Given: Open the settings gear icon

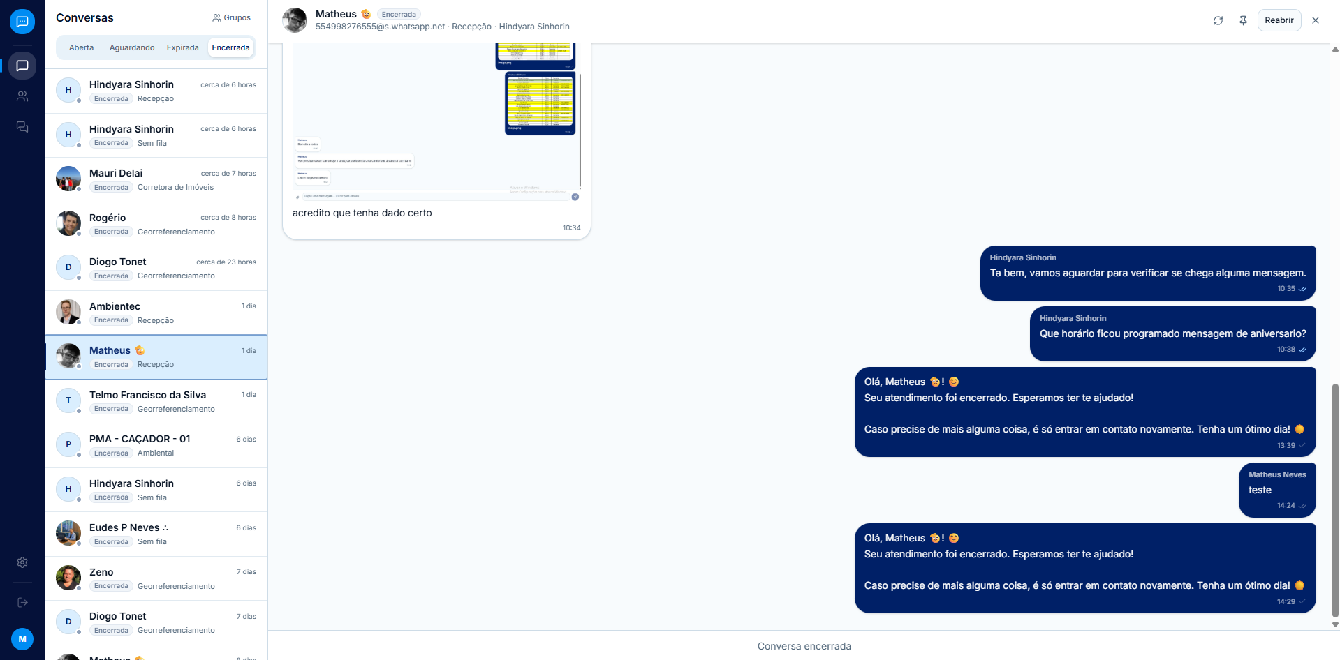Looking at the screenshot, I should [22, 562].
